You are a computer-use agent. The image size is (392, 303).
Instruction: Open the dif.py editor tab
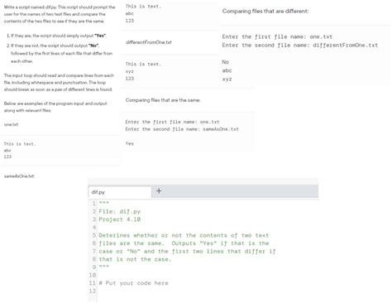click(120, 192)
